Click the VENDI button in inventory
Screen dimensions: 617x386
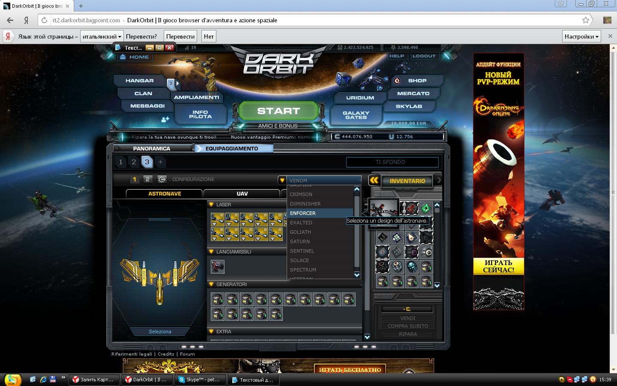[x=407, y=318]
